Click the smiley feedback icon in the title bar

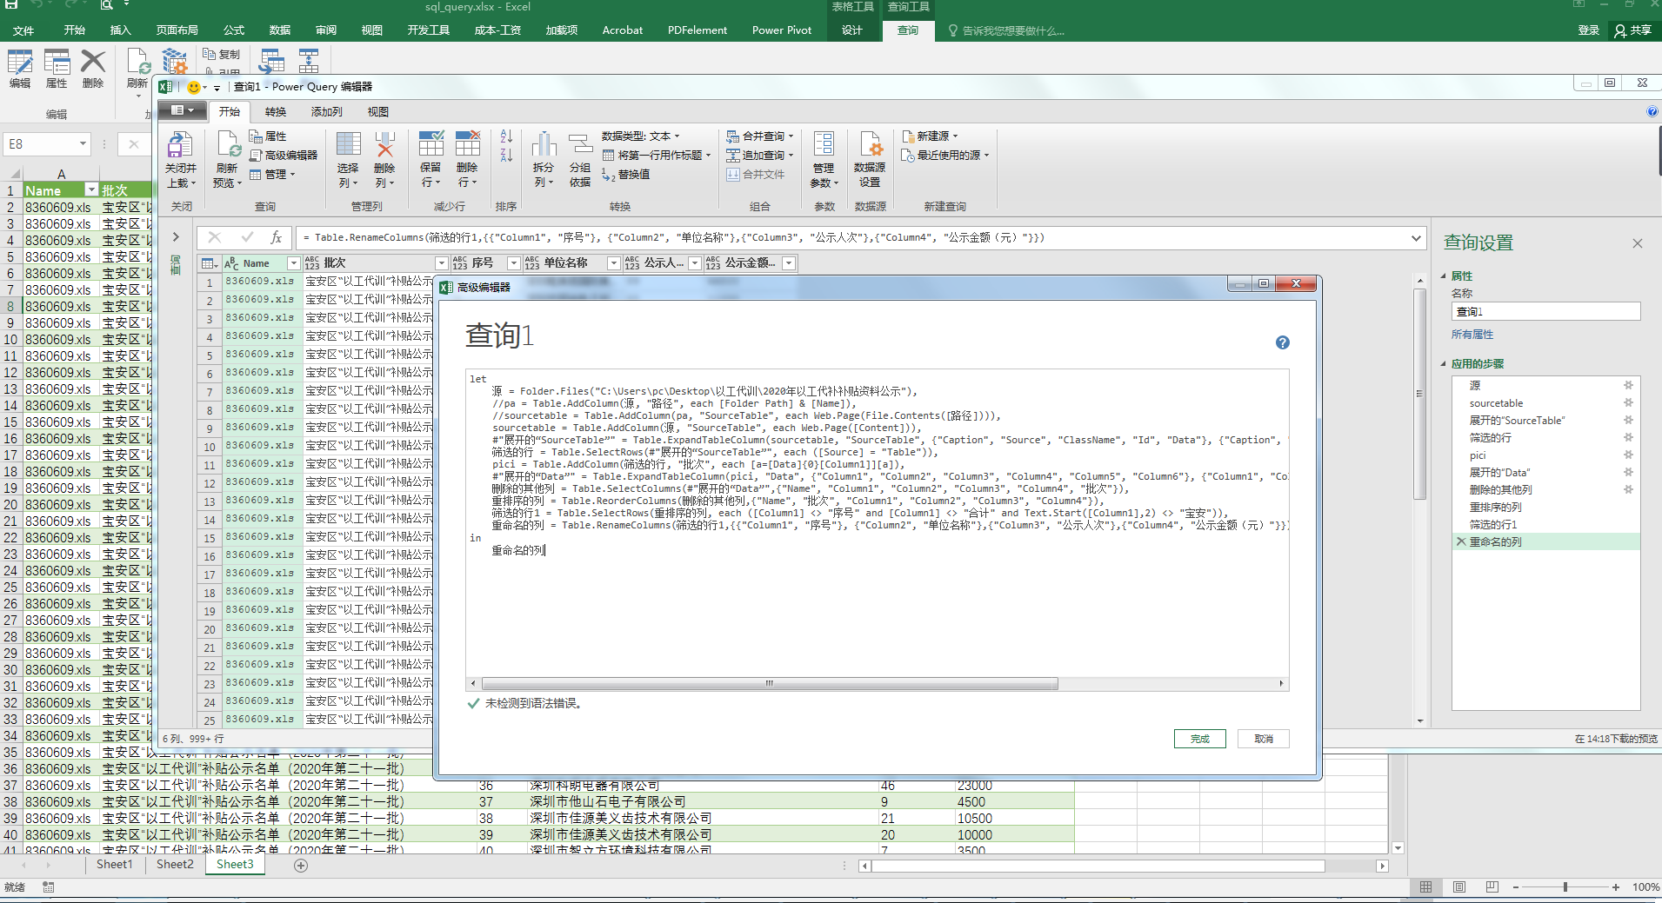193,87
